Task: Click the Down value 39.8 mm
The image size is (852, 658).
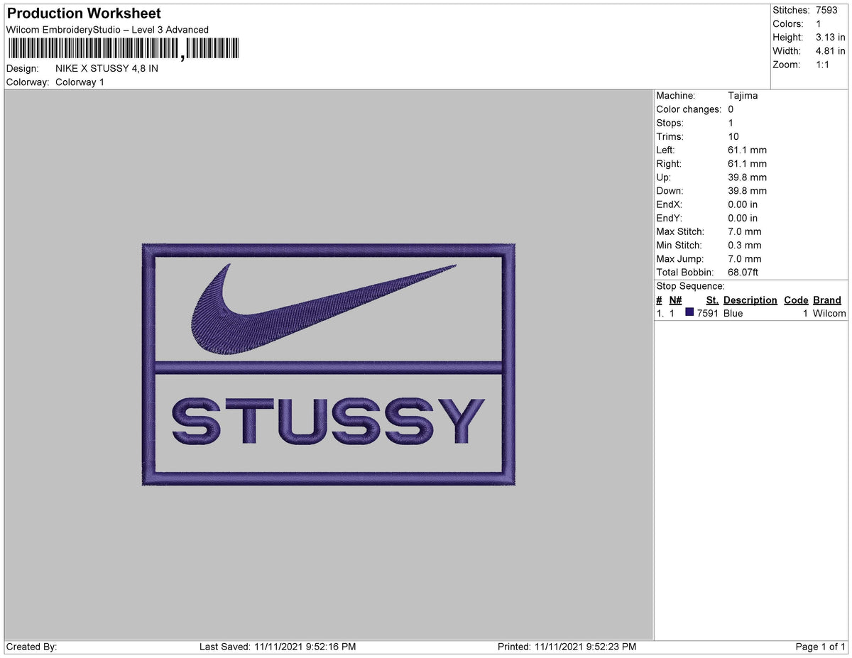Action: pos(747,191)
